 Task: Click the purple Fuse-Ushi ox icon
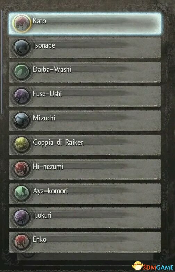coord(22,96)
